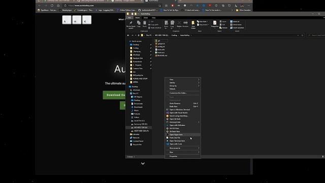This screenshot has width=325, height=183.
Task: Click the Delete icon in the ribbon
Action: [x=179, y=24]
